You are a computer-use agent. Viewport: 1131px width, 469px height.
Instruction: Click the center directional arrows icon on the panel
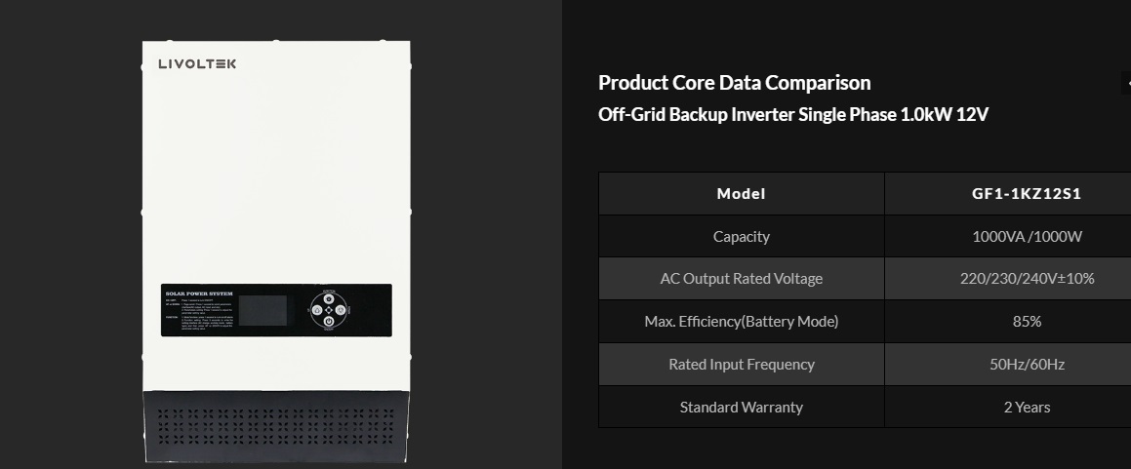tap(329, 310)
